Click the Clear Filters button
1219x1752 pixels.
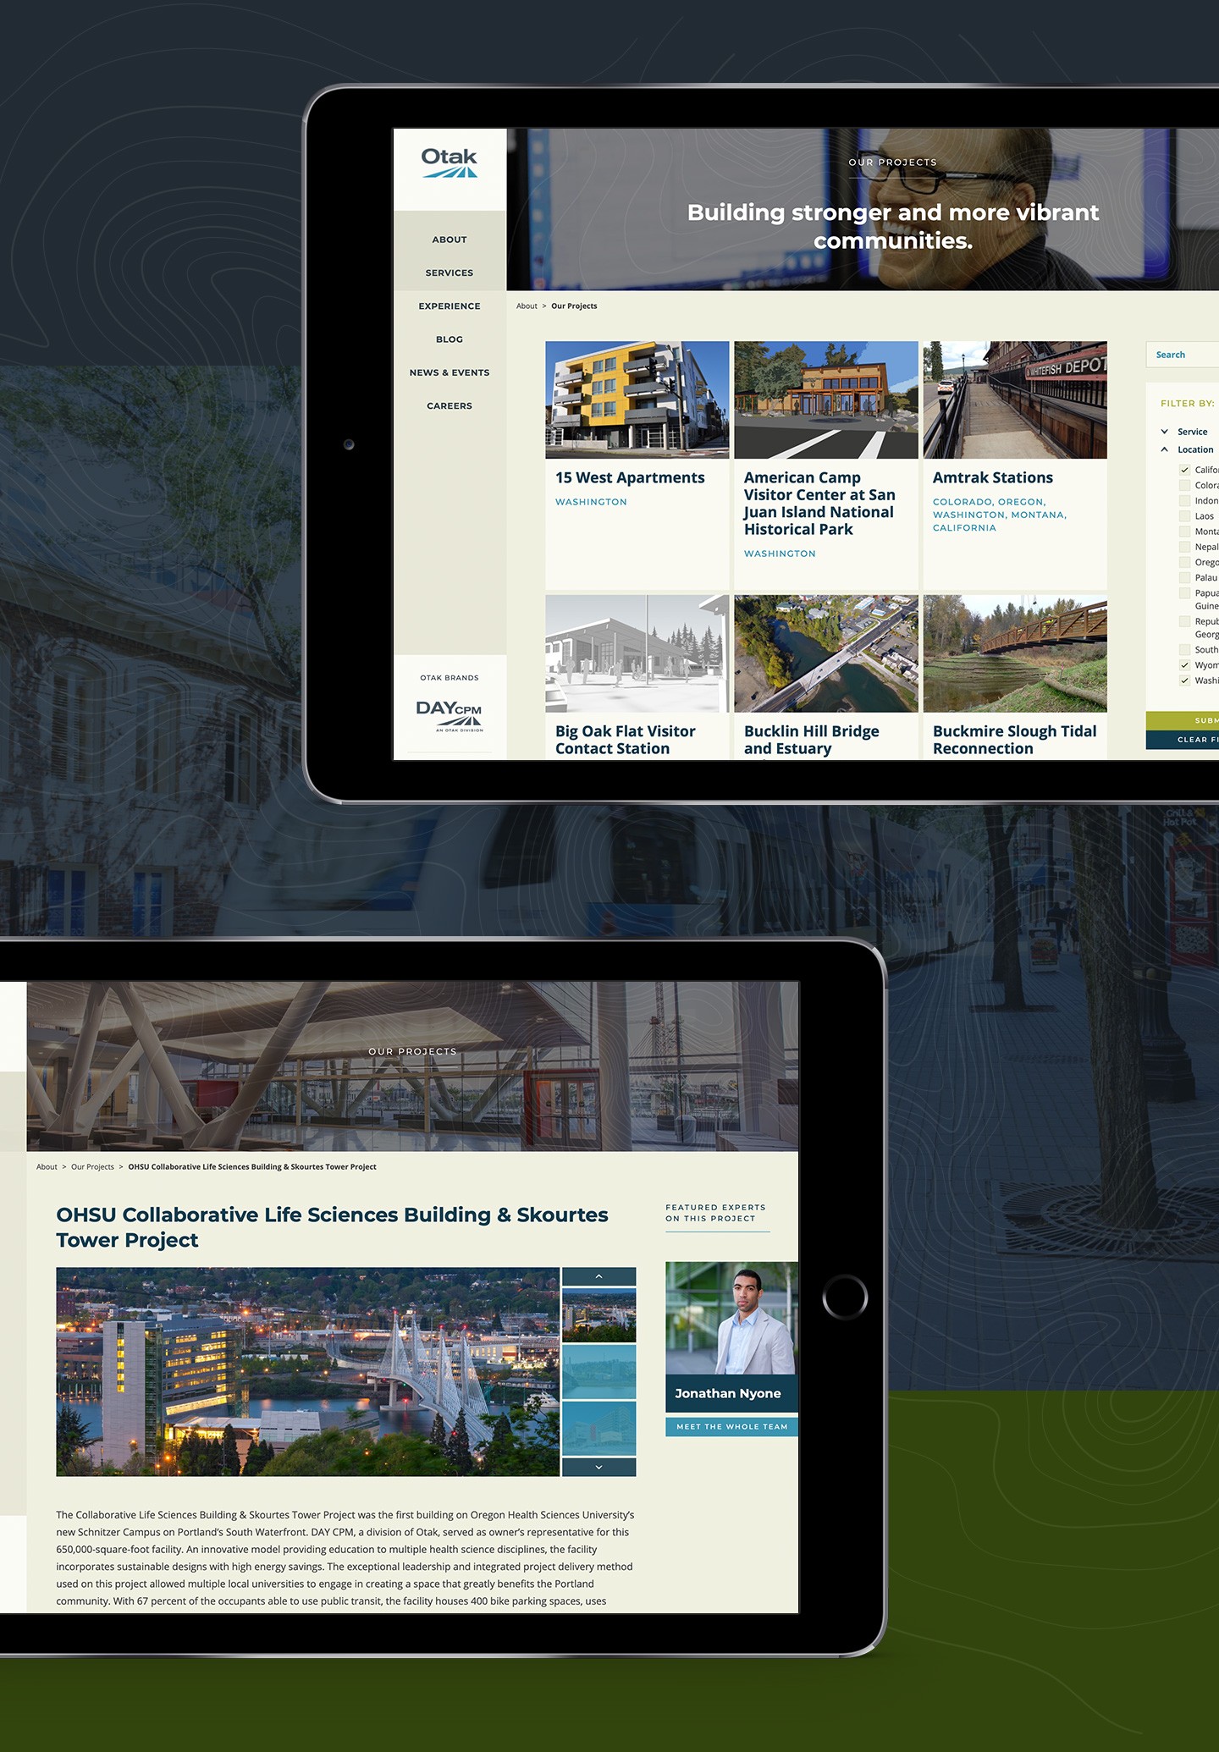click(1192, 740)
